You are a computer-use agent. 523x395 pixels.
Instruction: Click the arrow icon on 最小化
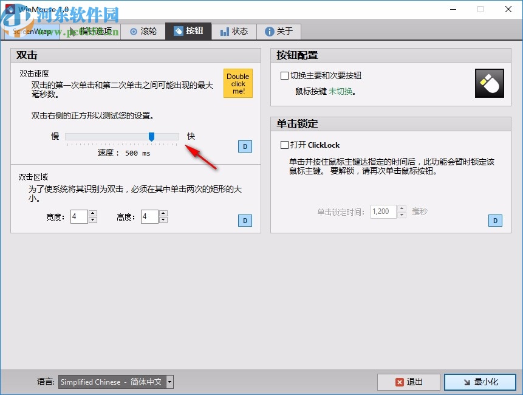[467, 382]
